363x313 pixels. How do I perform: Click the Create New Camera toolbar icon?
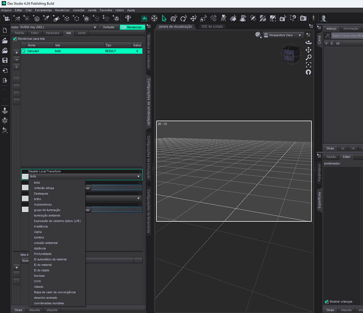[x=6, y=18]
